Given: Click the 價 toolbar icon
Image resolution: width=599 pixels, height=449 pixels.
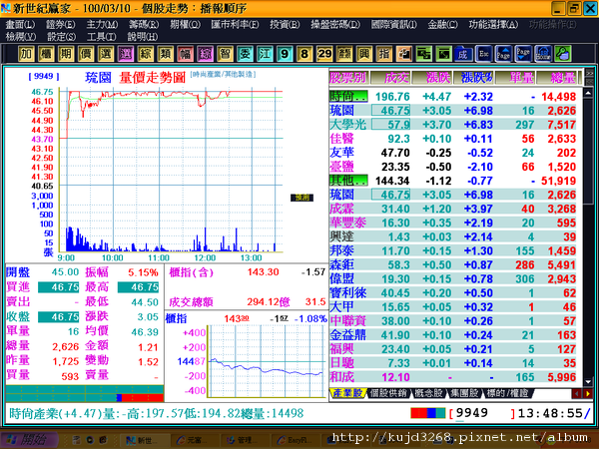Looking at the screenshot, I should [86, 54].
